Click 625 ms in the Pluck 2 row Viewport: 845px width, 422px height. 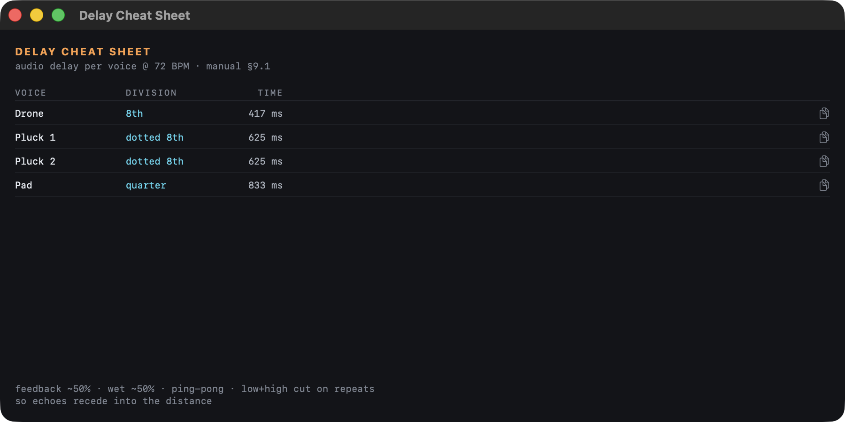[265, 161]
